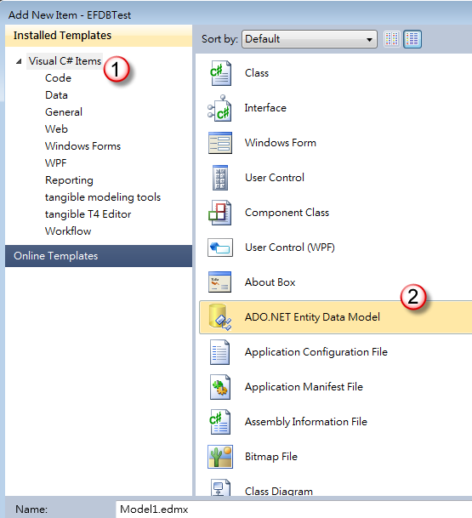Viewport: 472px width, 518px height.
Task: Select the Assembly Information File icon
Action: click(x=220, y=422)
